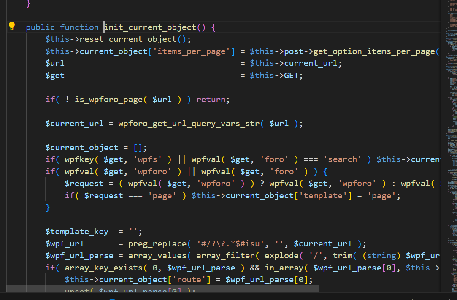This screenshot has width=457, height=300.
Task: Click the is_wpforo_page function call
Action: click(x=108, y=100)
